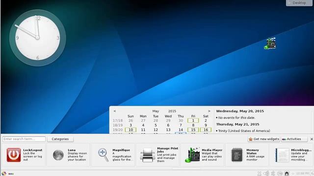Viewport: 314px width, 176px height.
Task: Click the digital clock in the panel
Action: click(x=302, y=174)
